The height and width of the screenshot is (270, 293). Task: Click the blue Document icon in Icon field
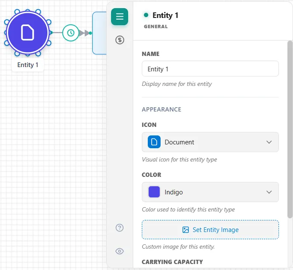point(154,142)
